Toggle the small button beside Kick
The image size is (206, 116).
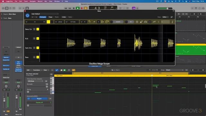point(34,39)
